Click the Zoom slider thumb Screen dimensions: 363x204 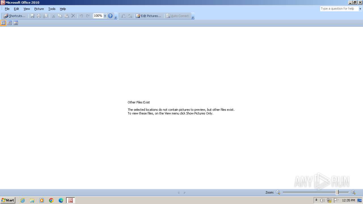(337, 192)
